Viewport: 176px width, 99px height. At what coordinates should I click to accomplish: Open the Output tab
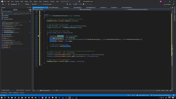[10, 93]
